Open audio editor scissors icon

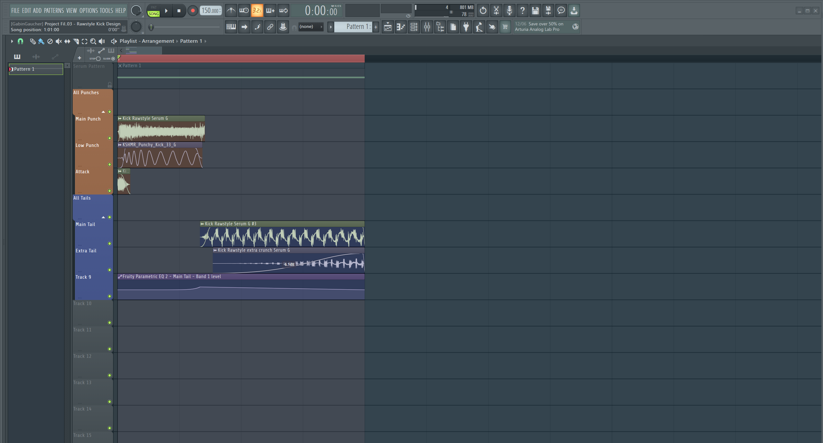(496, 11)
